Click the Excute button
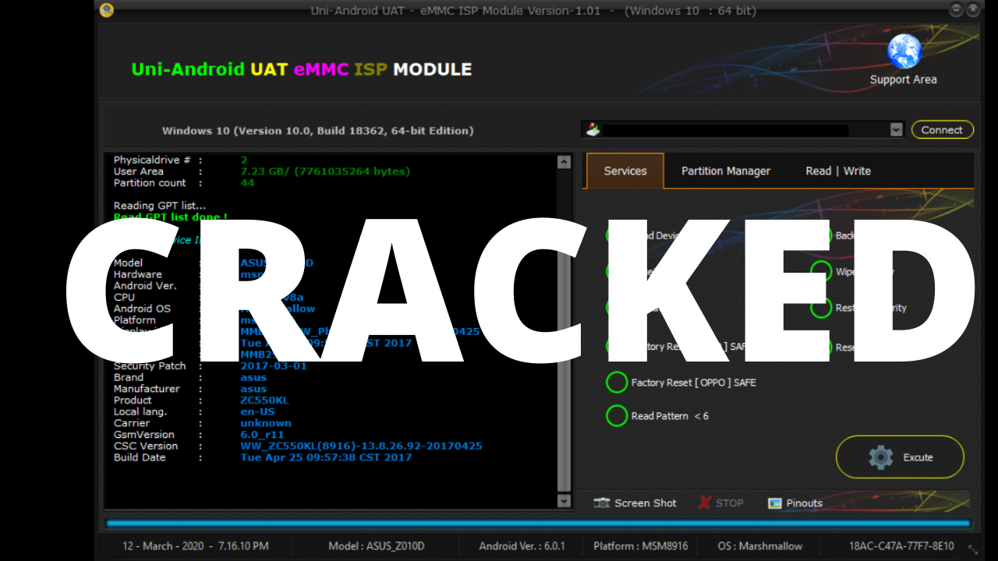This screenshot has height=561, width=998. pos(900,457)
